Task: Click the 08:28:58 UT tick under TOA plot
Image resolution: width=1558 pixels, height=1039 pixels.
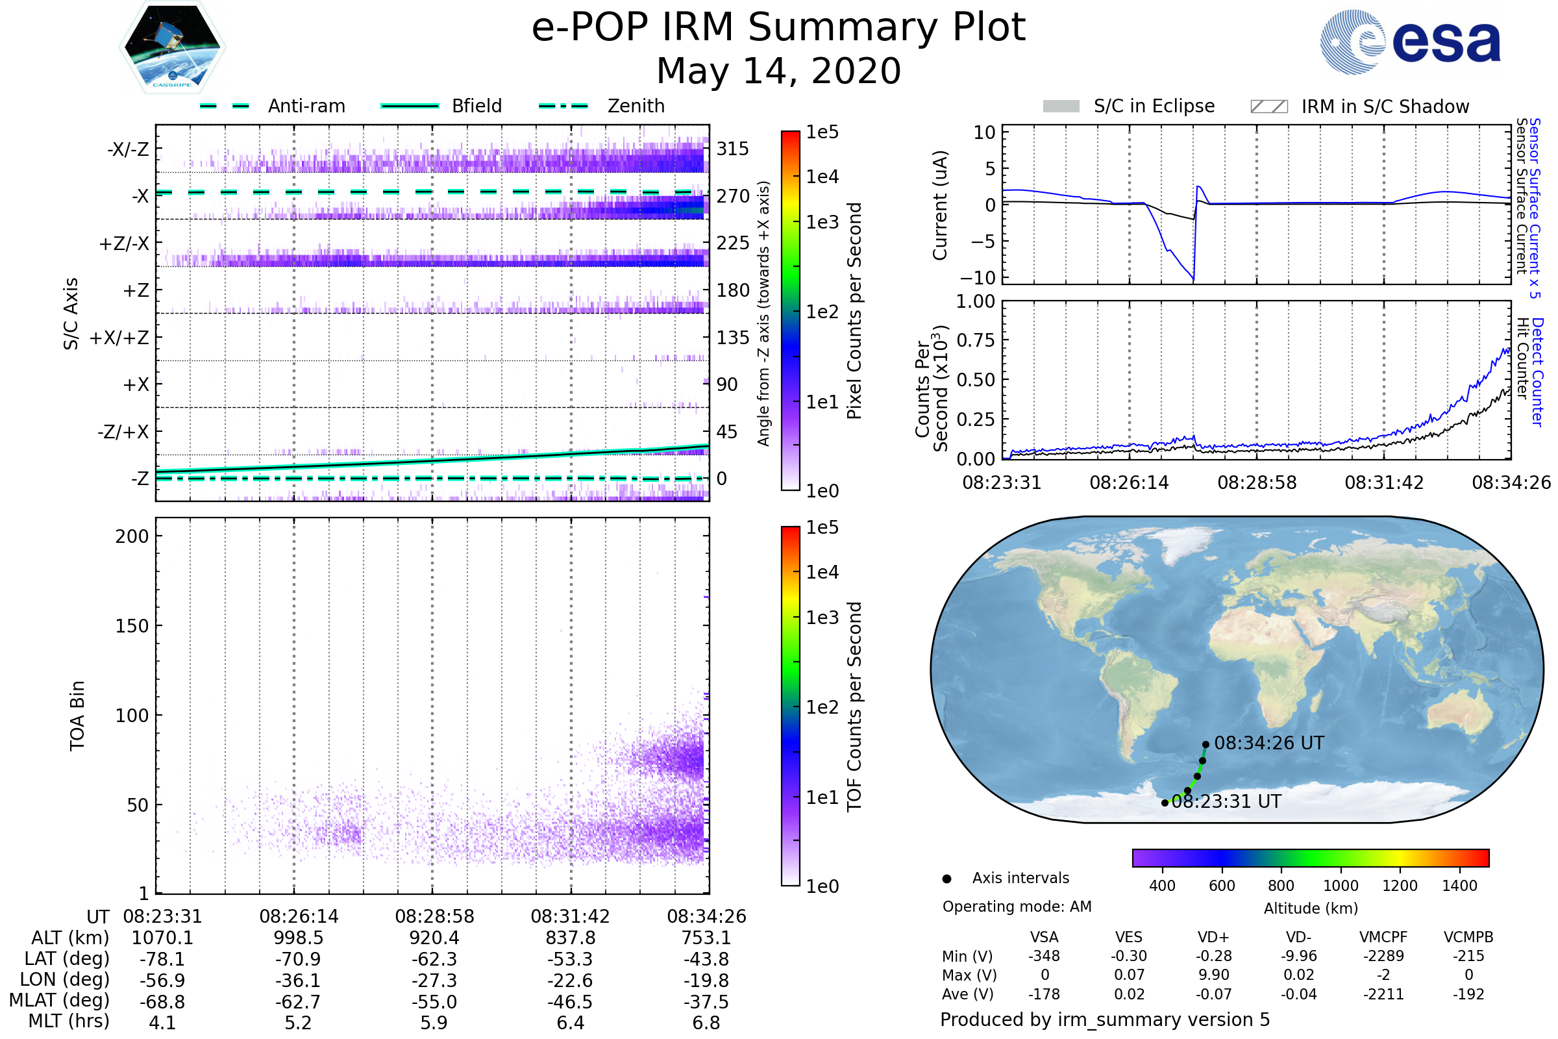Action: (x=434, y=916)
